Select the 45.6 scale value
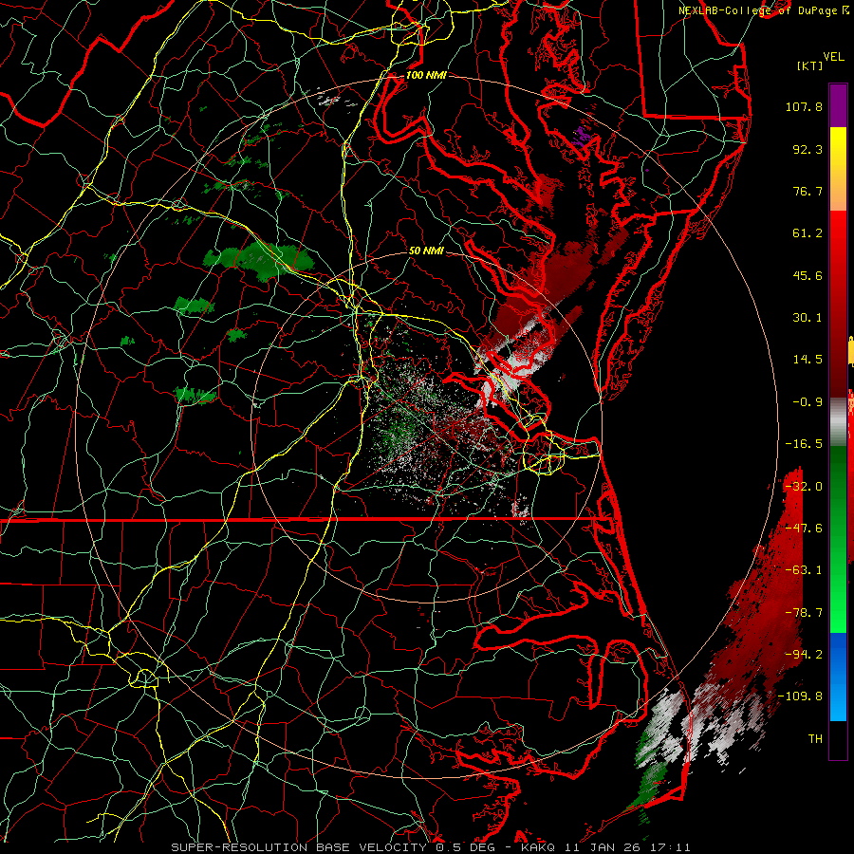The image size is (854, 854). [x=808, y=275]
